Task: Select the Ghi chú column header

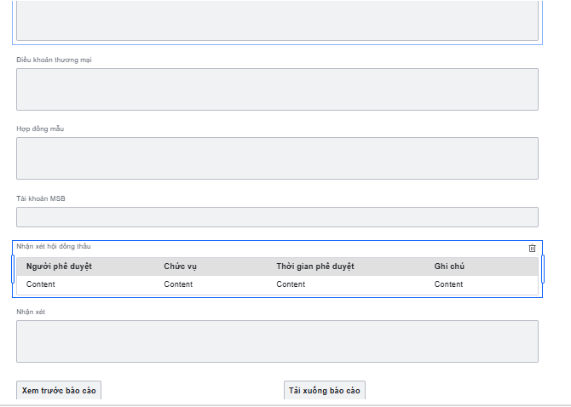Action: point(449,267)
